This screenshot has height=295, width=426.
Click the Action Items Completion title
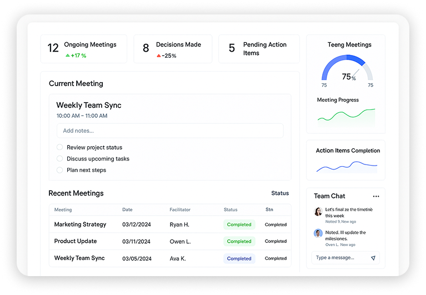(x=348, y=151)
